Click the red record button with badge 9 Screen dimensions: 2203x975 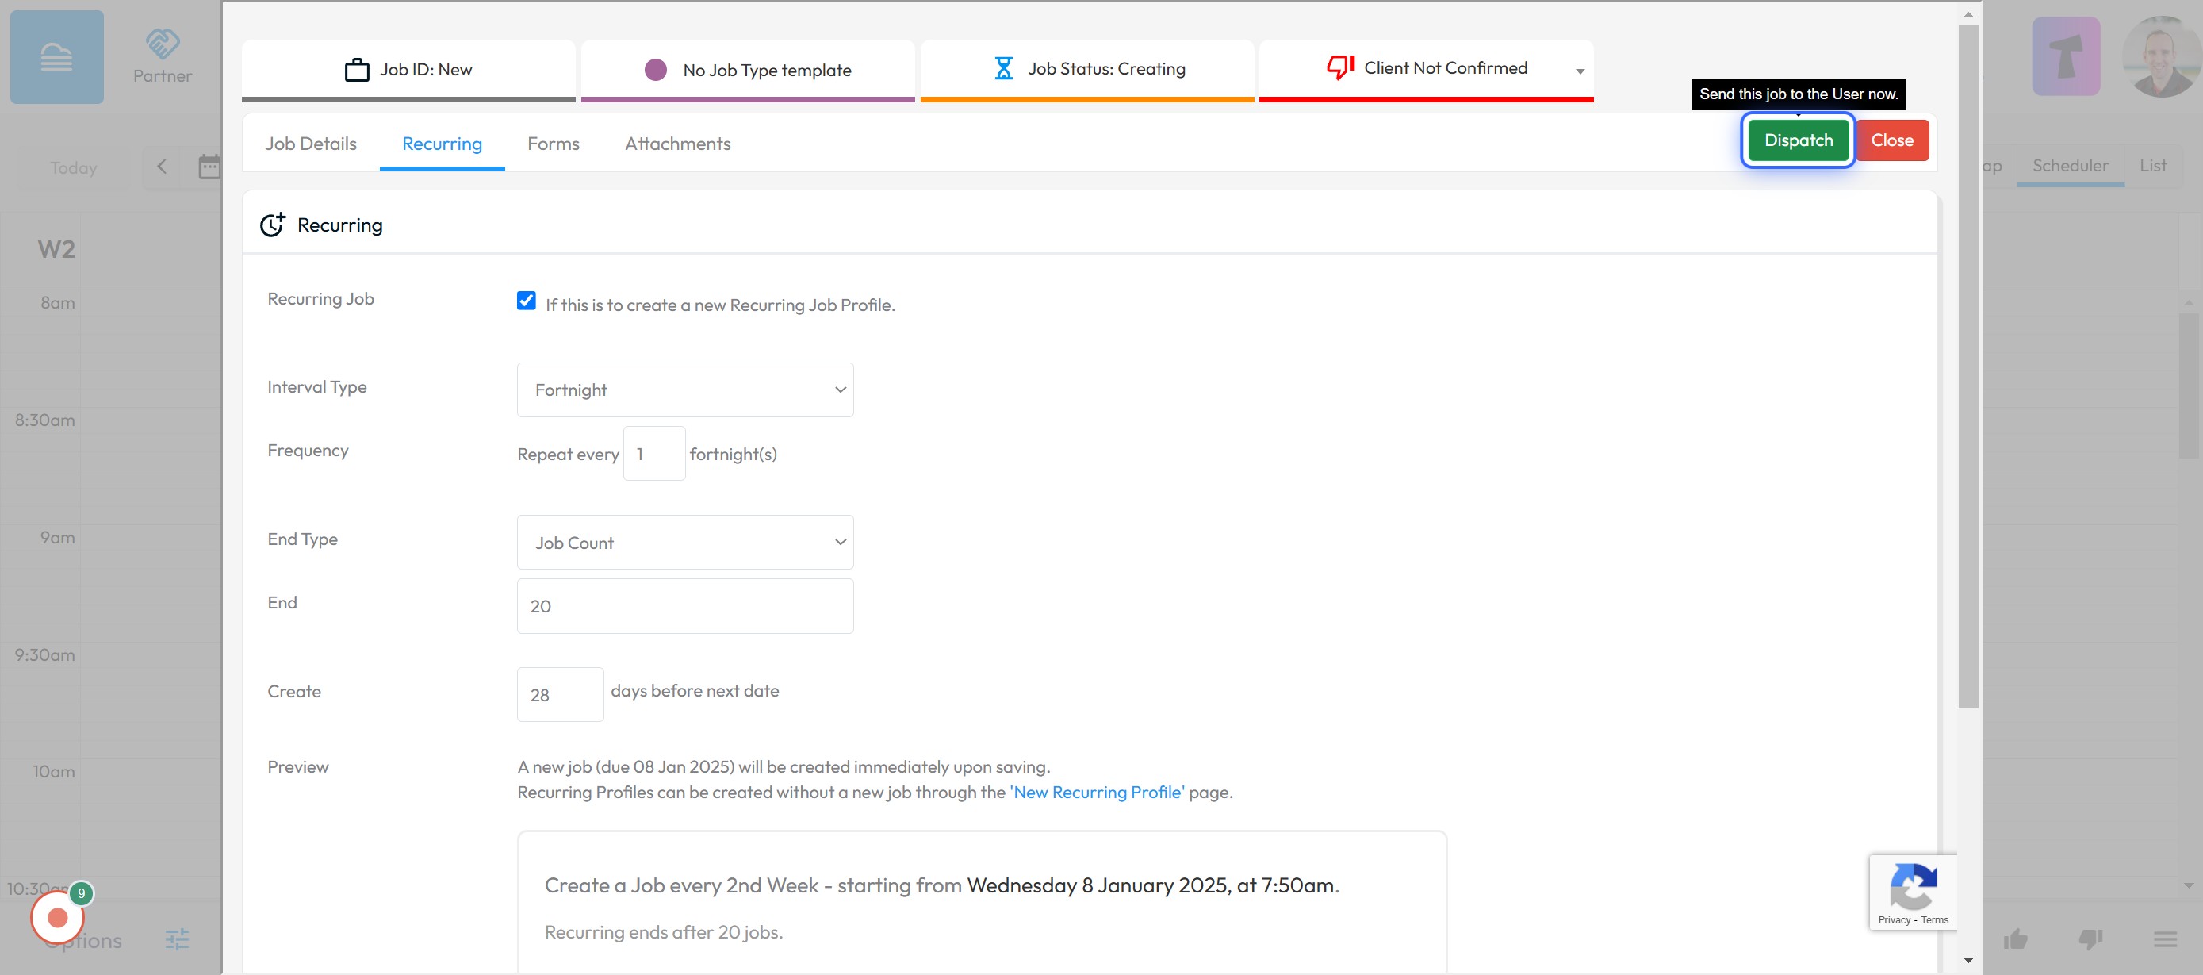[x=57, y=918]
